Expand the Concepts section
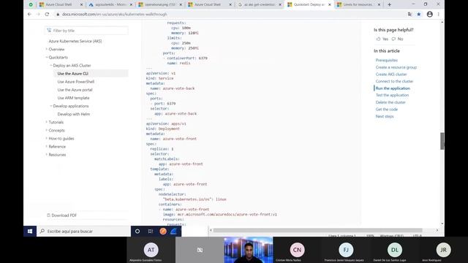 (47, 130)
